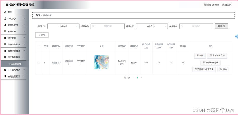Click the 总得分 value 75

pyautogui.click(x=183, y=63)
